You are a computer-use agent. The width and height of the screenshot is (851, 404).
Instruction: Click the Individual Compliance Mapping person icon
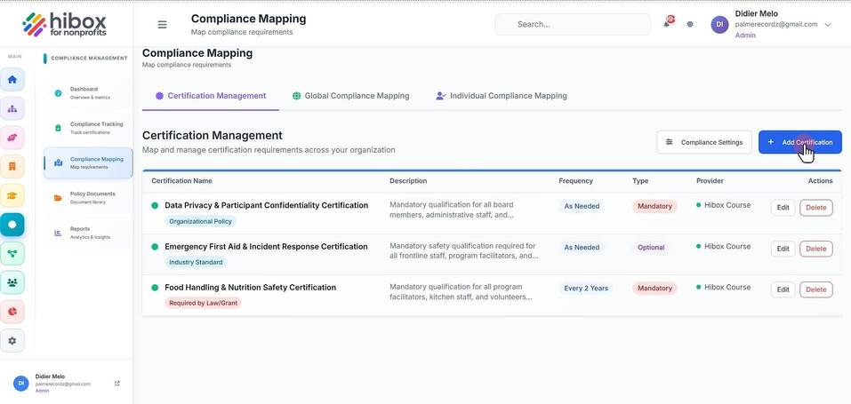point(440,96)
